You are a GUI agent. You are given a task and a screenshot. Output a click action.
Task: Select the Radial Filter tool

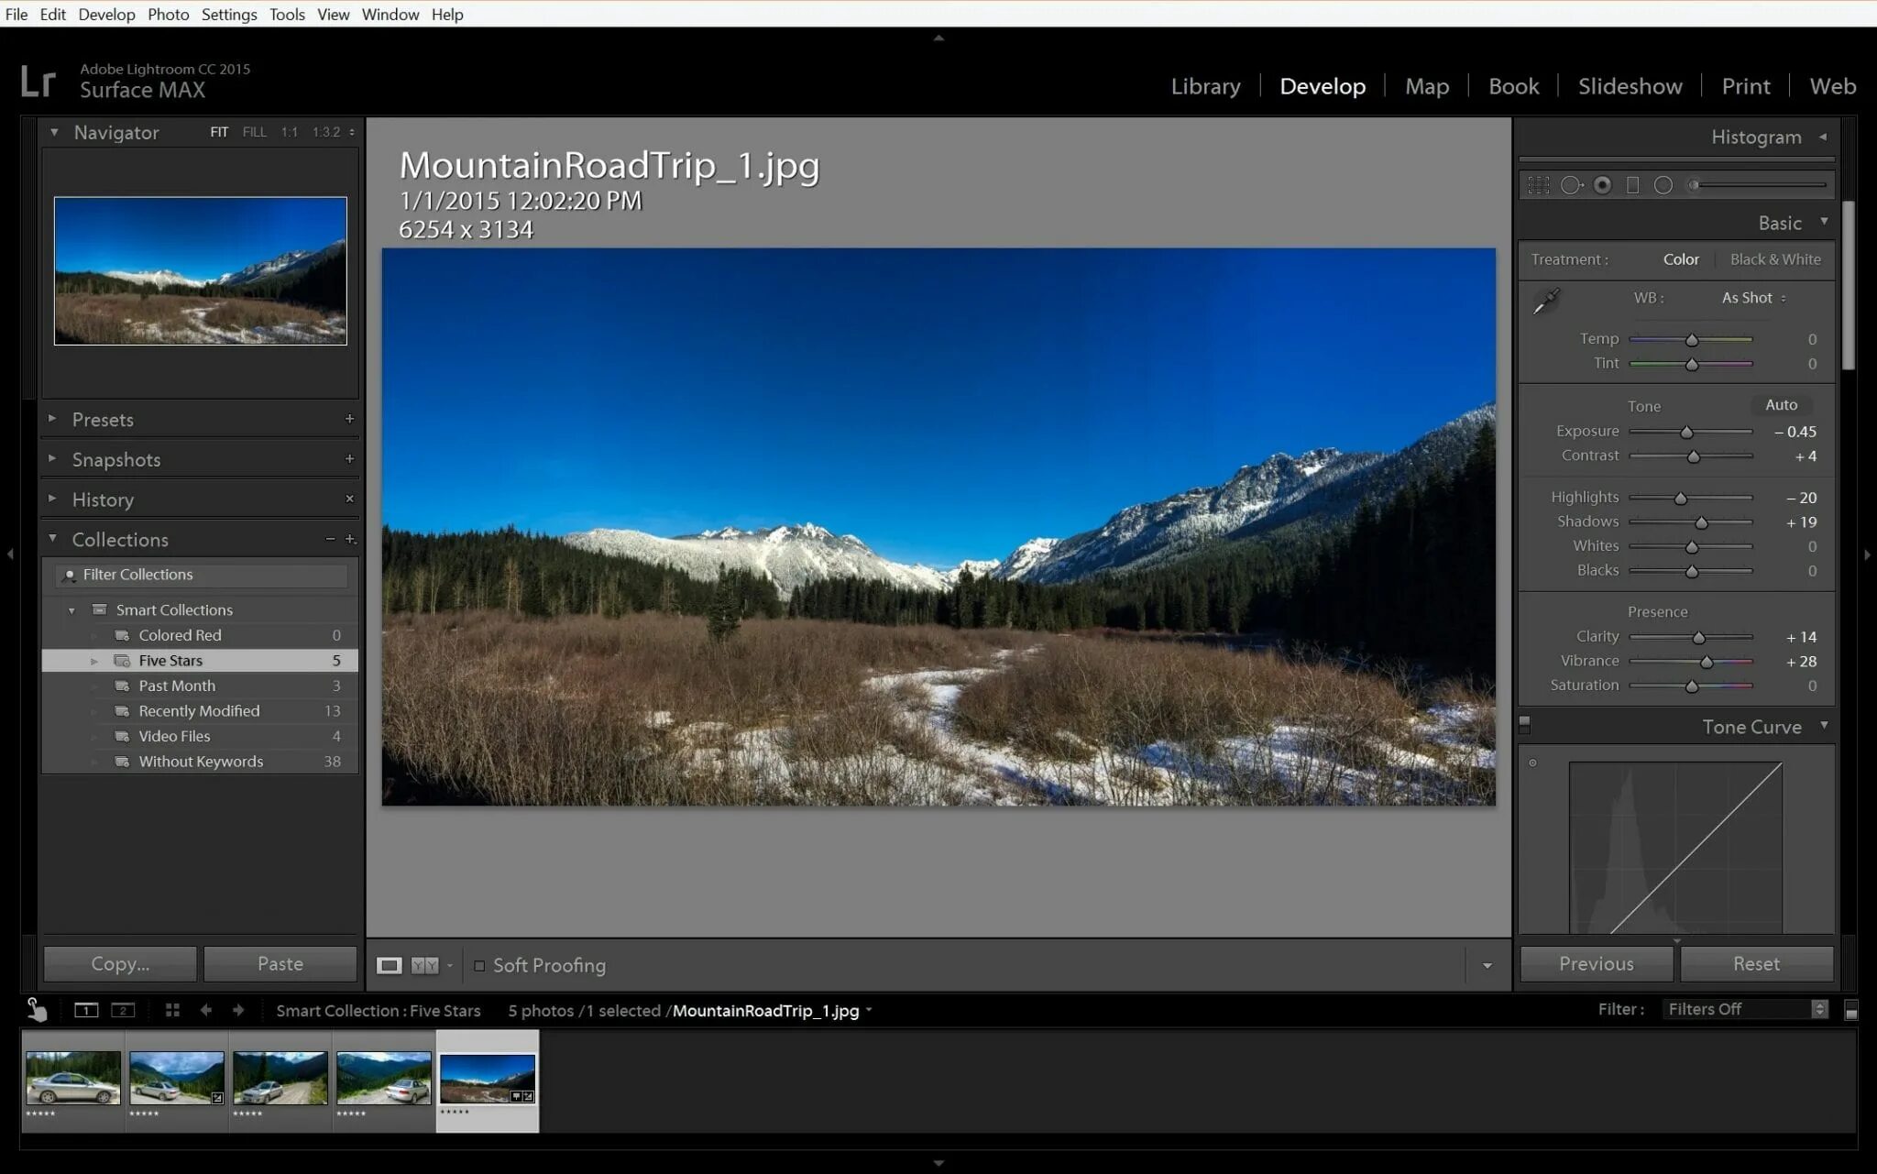[x=1663, y=185]
